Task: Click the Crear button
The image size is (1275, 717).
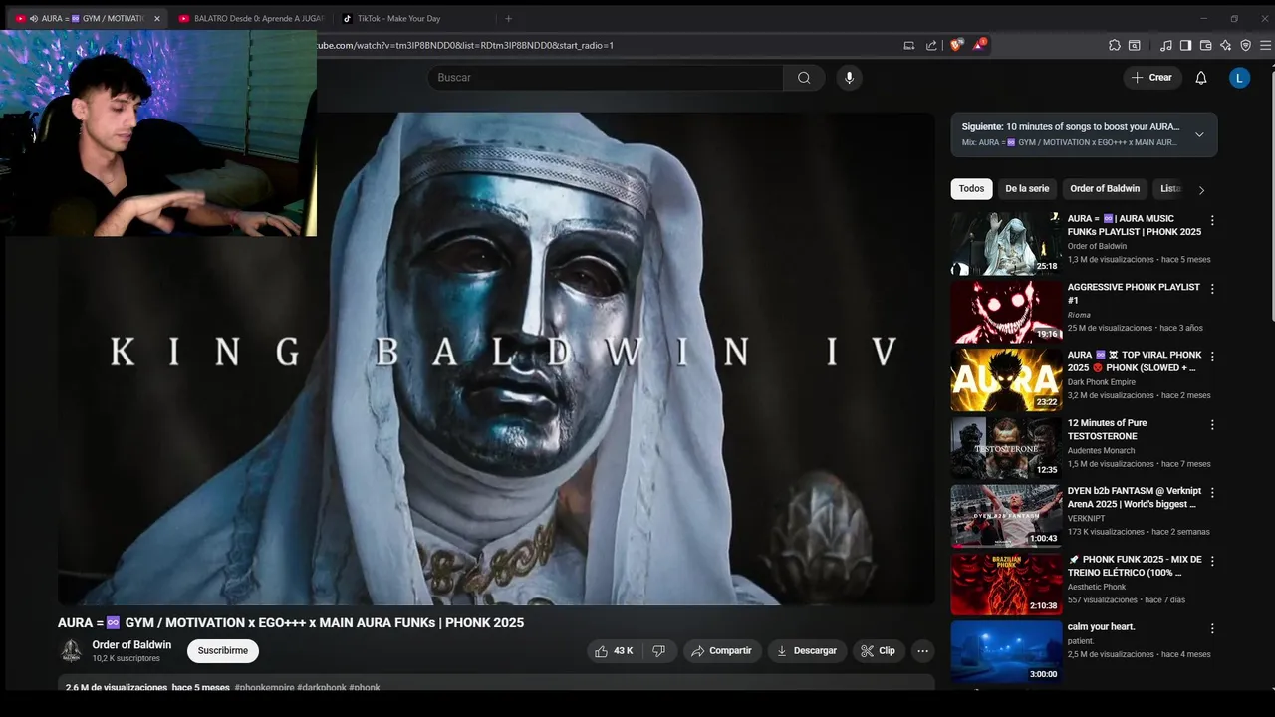Action: click(1152, 78)
